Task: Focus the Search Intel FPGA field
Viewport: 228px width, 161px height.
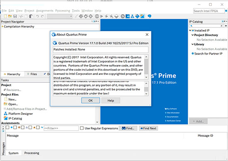Action: pos(209,11)
